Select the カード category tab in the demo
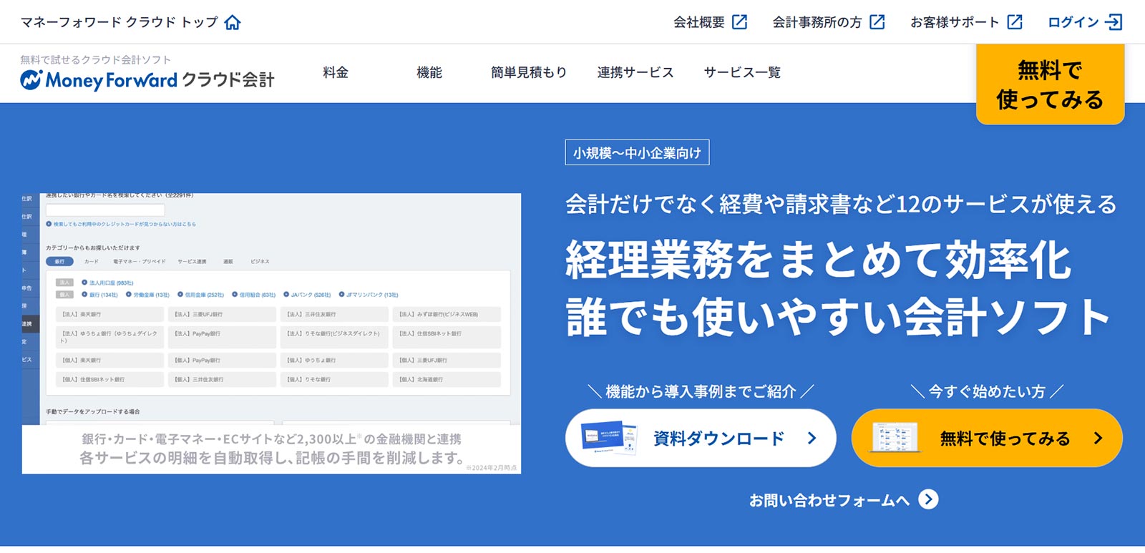Image resolution: width=1145 pixels, height=553 pixels. click(x=92, y=262)
